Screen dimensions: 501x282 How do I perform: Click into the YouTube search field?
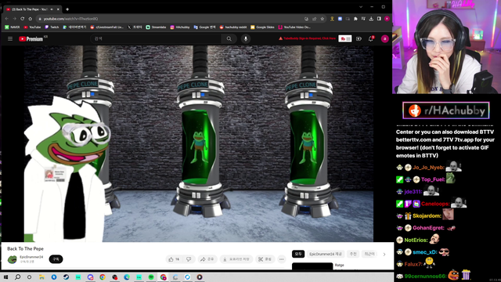156,38
